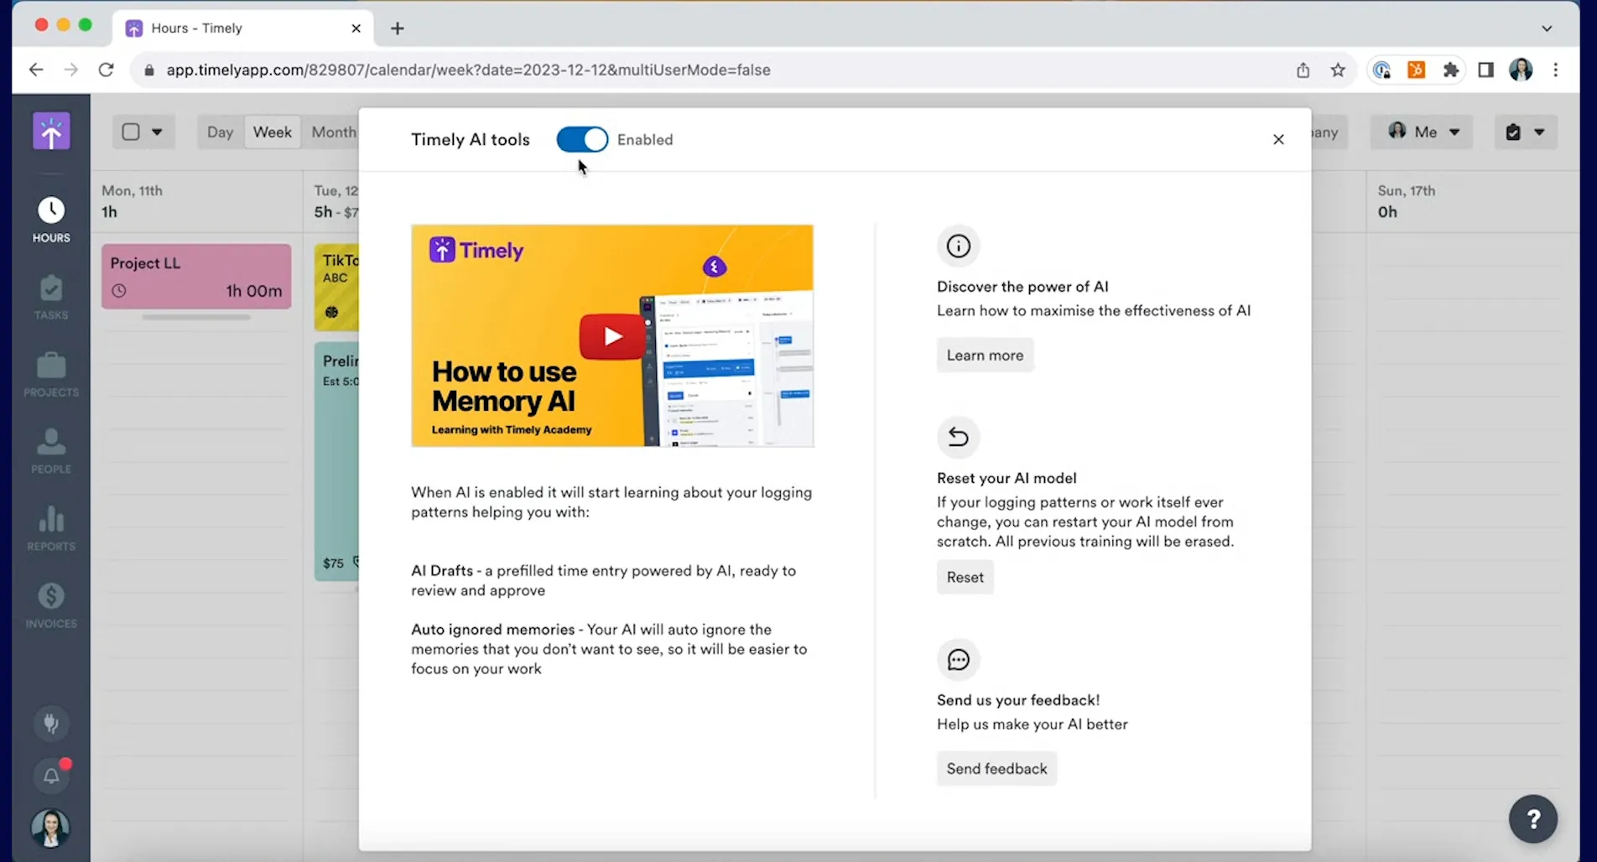Image resolution: width=1597 pixels, height=862 pixels.
Task: Open the clipboard dropdown at top right
Action: point(1525,132)
